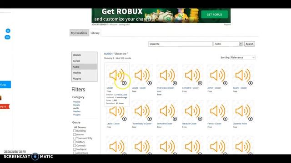Open the "Aimer - Closer" title link
This screenshot has width=291, height=163.
(214, 88)
